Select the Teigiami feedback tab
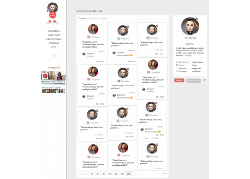This screenshot has width=250, height=179. point(82,18)
